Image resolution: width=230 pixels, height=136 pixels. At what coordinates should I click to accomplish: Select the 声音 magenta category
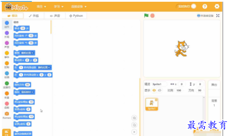tap(7, 45)
